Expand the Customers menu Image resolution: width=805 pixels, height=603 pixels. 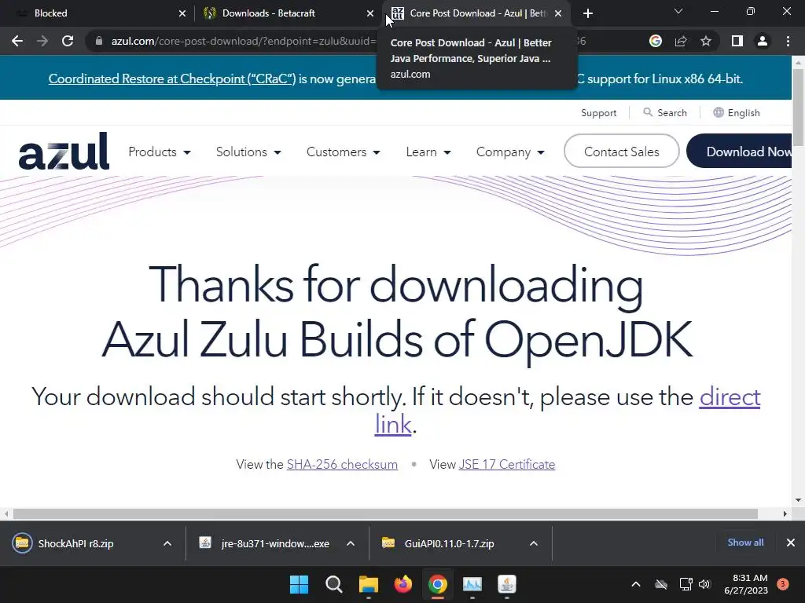(x=343, y=152)
